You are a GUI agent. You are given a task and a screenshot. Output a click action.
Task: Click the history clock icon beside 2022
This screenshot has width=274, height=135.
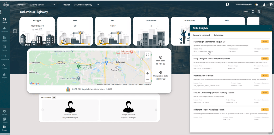pos(253,12)
